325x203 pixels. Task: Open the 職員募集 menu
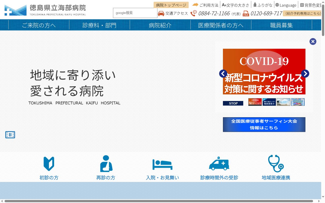[282, 25]
